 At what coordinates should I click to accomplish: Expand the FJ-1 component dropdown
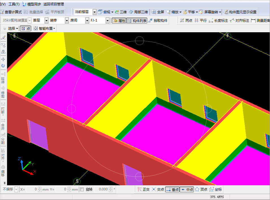(x=107, y=20)
